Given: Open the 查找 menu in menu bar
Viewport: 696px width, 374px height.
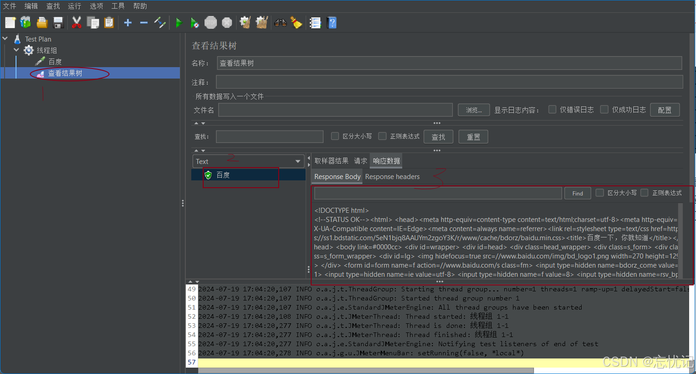Looking at the screenshot, I should coord(53,6).
